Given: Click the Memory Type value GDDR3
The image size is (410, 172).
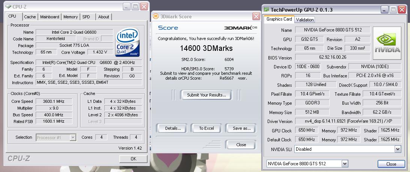Looking at the screenshot, I should (x=312, y=103).
